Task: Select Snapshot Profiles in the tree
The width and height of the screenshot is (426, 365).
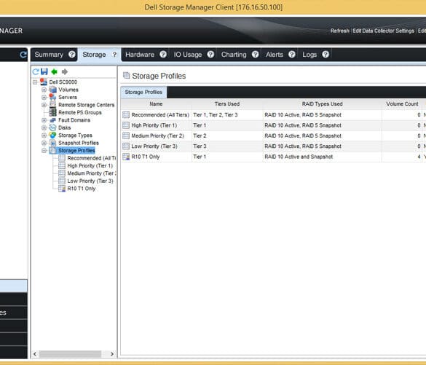Action: 79,143
